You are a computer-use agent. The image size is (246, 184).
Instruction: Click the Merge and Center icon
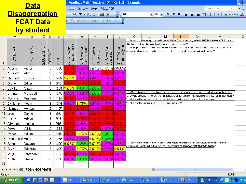point(204,14)
